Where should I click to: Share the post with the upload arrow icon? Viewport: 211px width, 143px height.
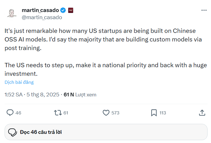(x=202, y=113)
